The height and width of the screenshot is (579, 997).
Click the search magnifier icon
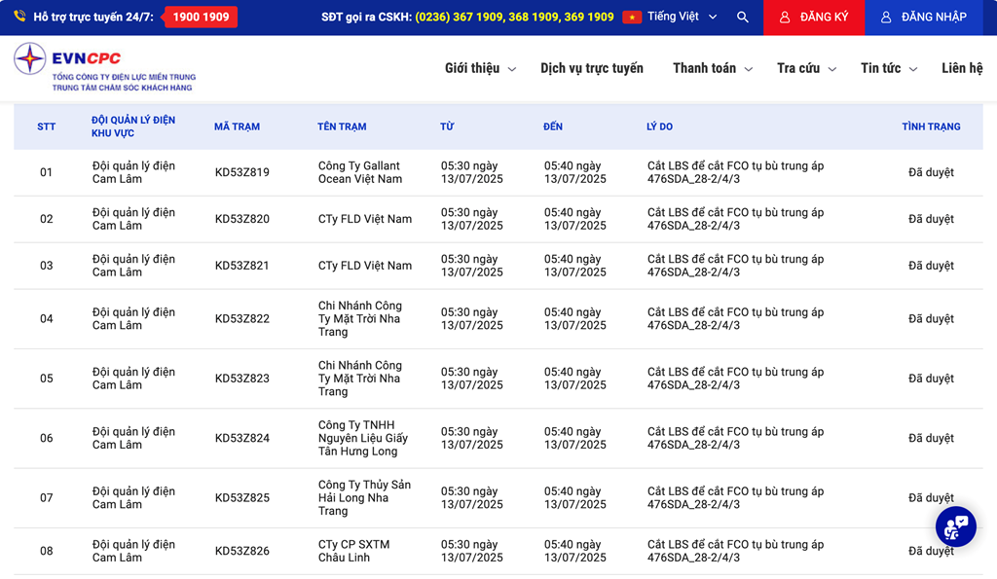743,18
